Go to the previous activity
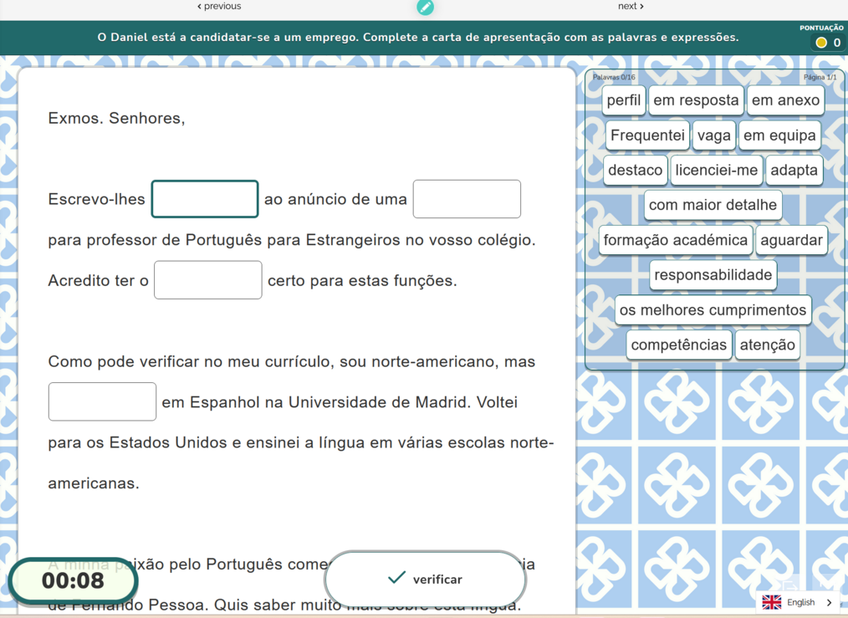Screen dimensions: 848x618 coord(219,6)
